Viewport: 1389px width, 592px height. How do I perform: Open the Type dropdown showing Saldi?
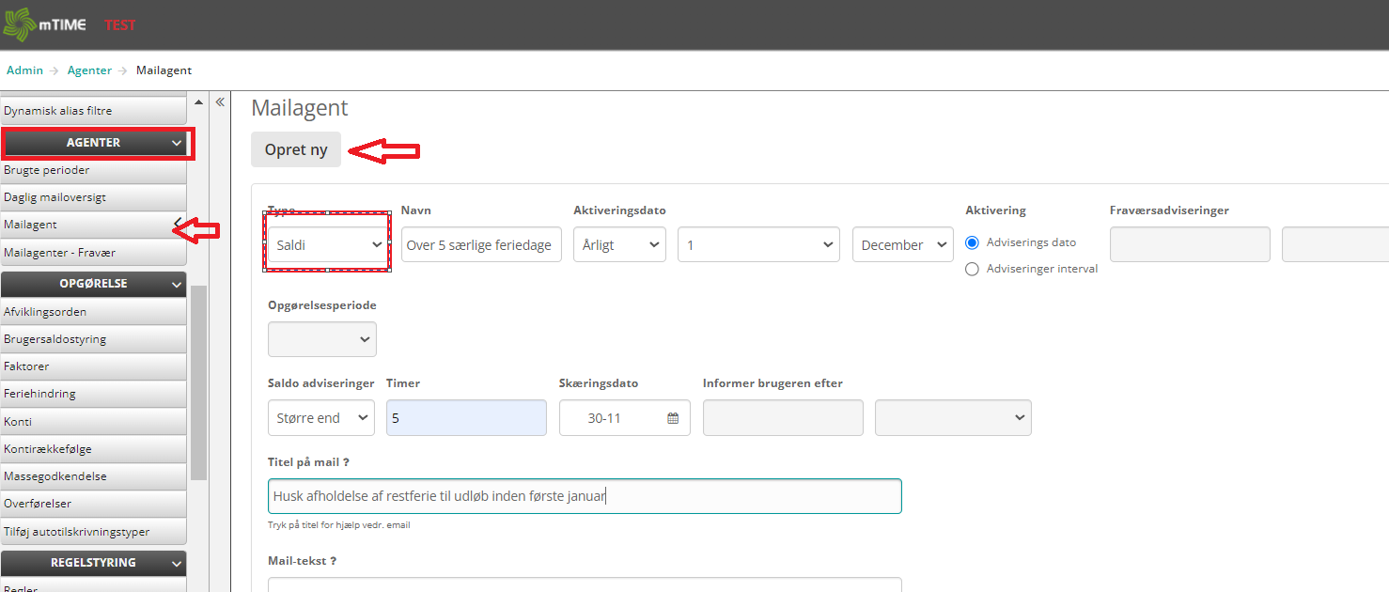(327, 244)
